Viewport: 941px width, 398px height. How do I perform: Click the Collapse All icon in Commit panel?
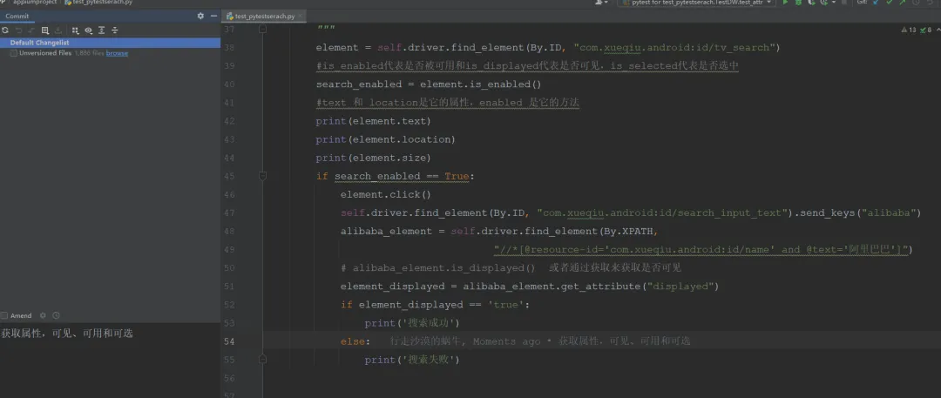(115, 30)
